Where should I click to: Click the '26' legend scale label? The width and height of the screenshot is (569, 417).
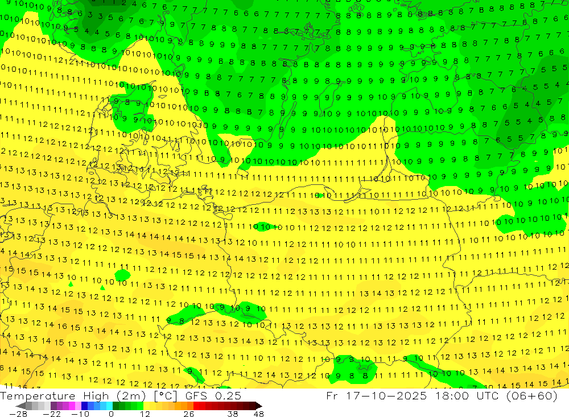coord(189,414)
